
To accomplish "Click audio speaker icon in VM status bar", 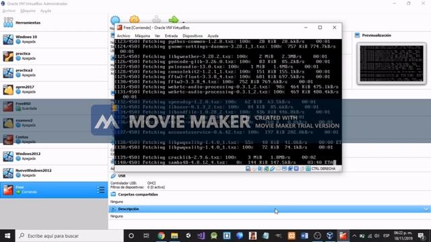I will click(260, 169).
